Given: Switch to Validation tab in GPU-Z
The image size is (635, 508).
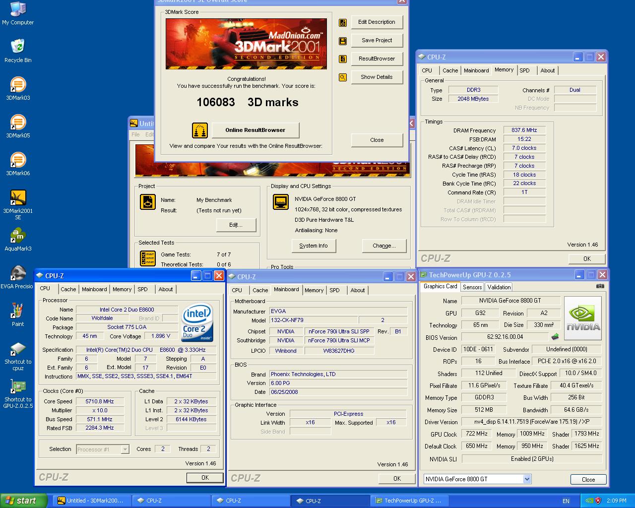Looking at the screenshot, I should coord(499,287).
